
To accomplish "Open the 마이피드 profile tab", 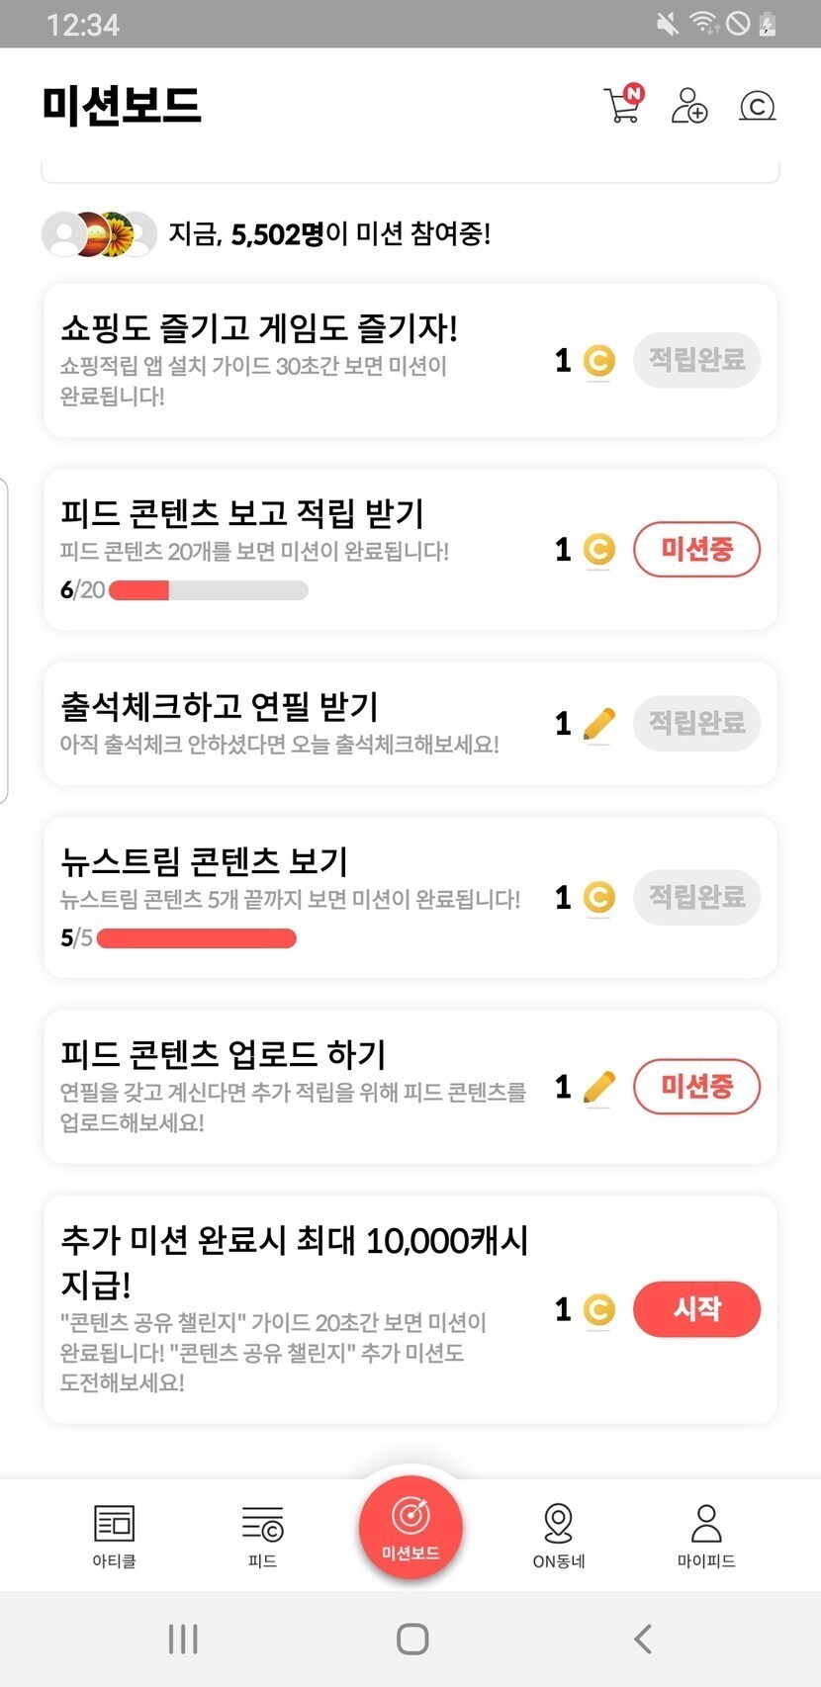I will coord(706,1535).
